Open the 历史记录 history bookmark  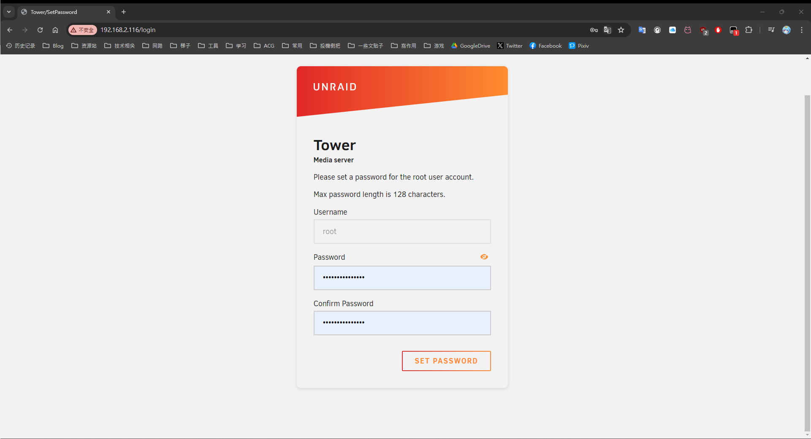coord(21,46)
